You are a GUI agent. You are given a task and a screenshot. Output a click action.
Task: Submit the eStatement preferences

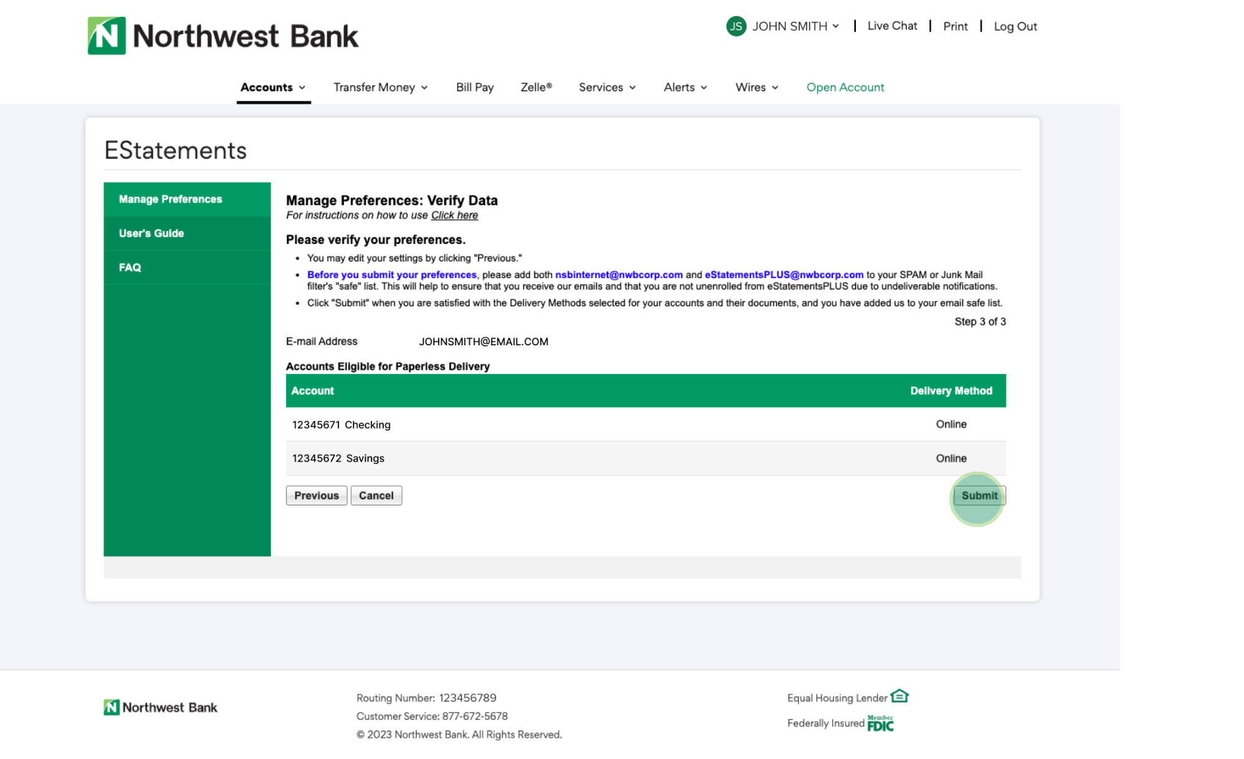tap(979, 496)
